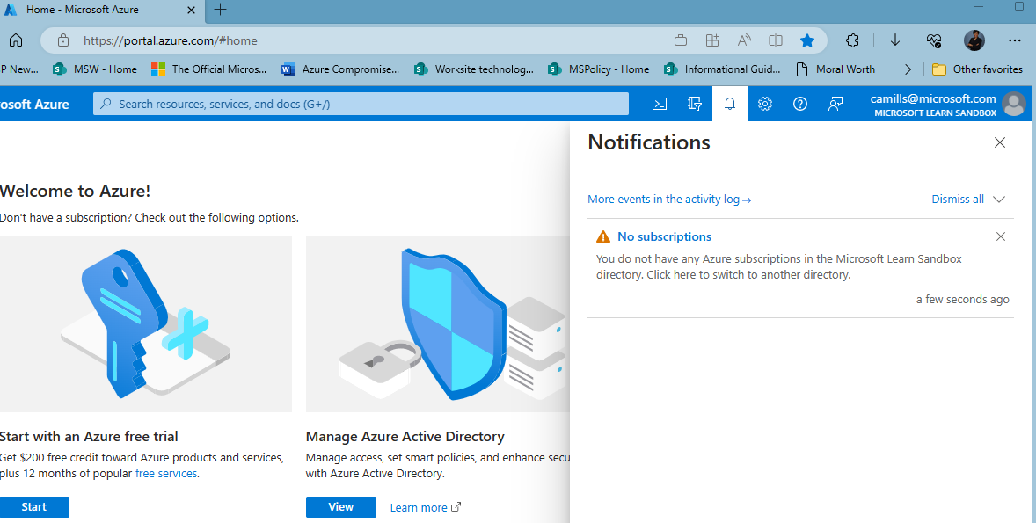
Task: Click the browser address bar URL
Action: pyautogui.click(x=171, y=40)
